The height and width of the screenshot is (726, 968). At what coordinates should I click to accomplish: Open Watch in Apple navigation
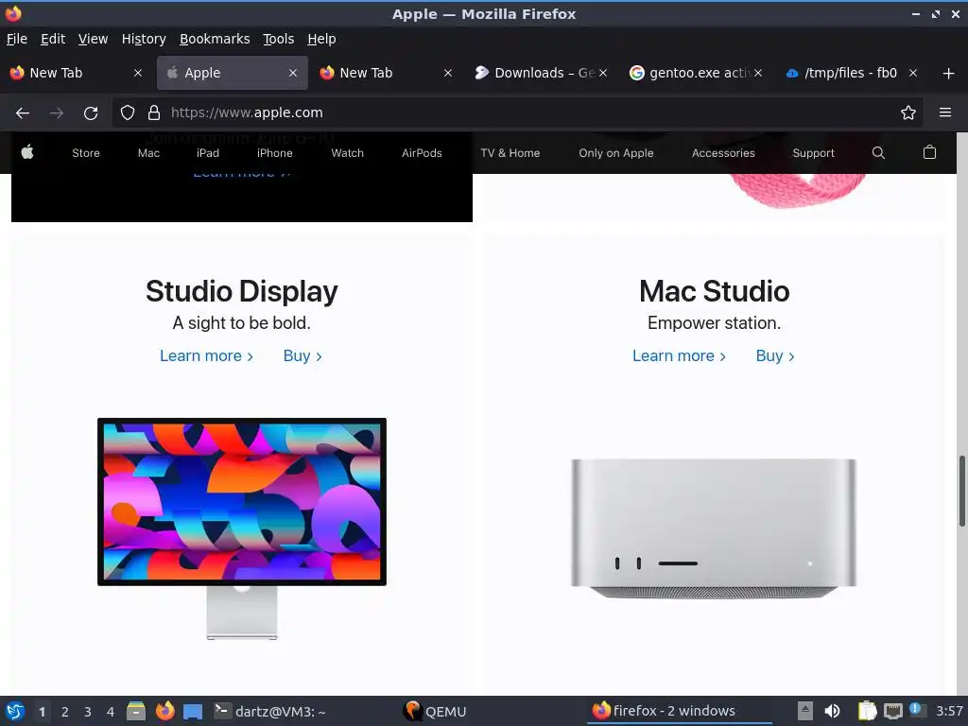pos(348,153)
